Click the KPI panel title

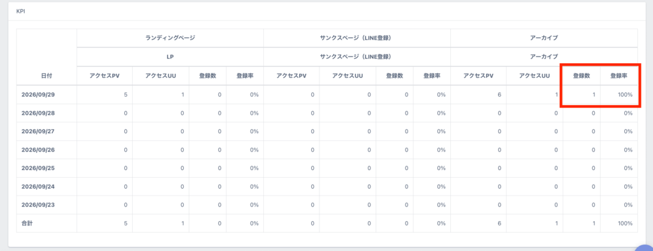click(x=21, y=11)
